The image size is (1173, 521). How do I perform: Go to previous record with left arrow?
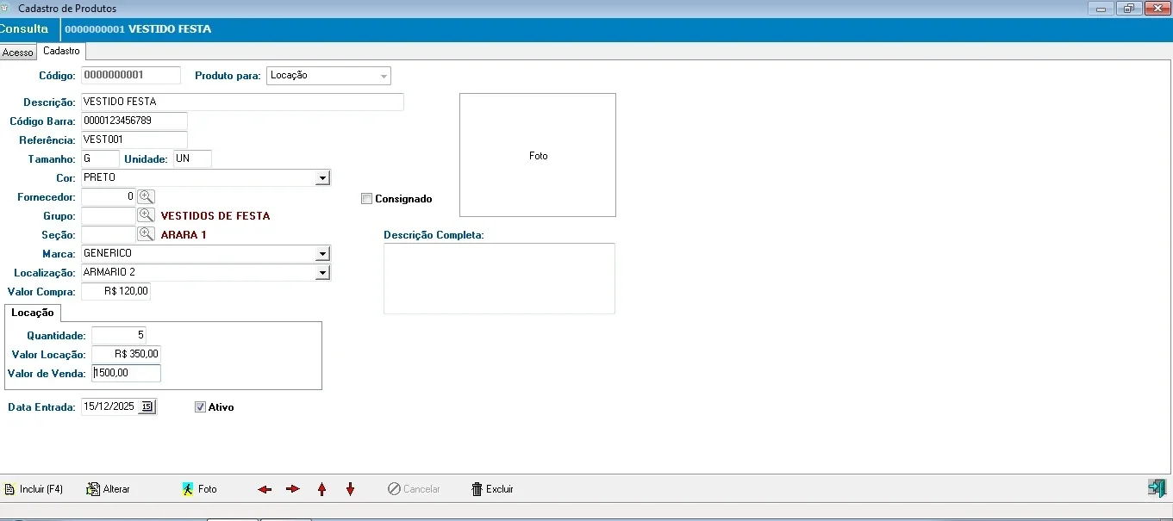(265, 489)
